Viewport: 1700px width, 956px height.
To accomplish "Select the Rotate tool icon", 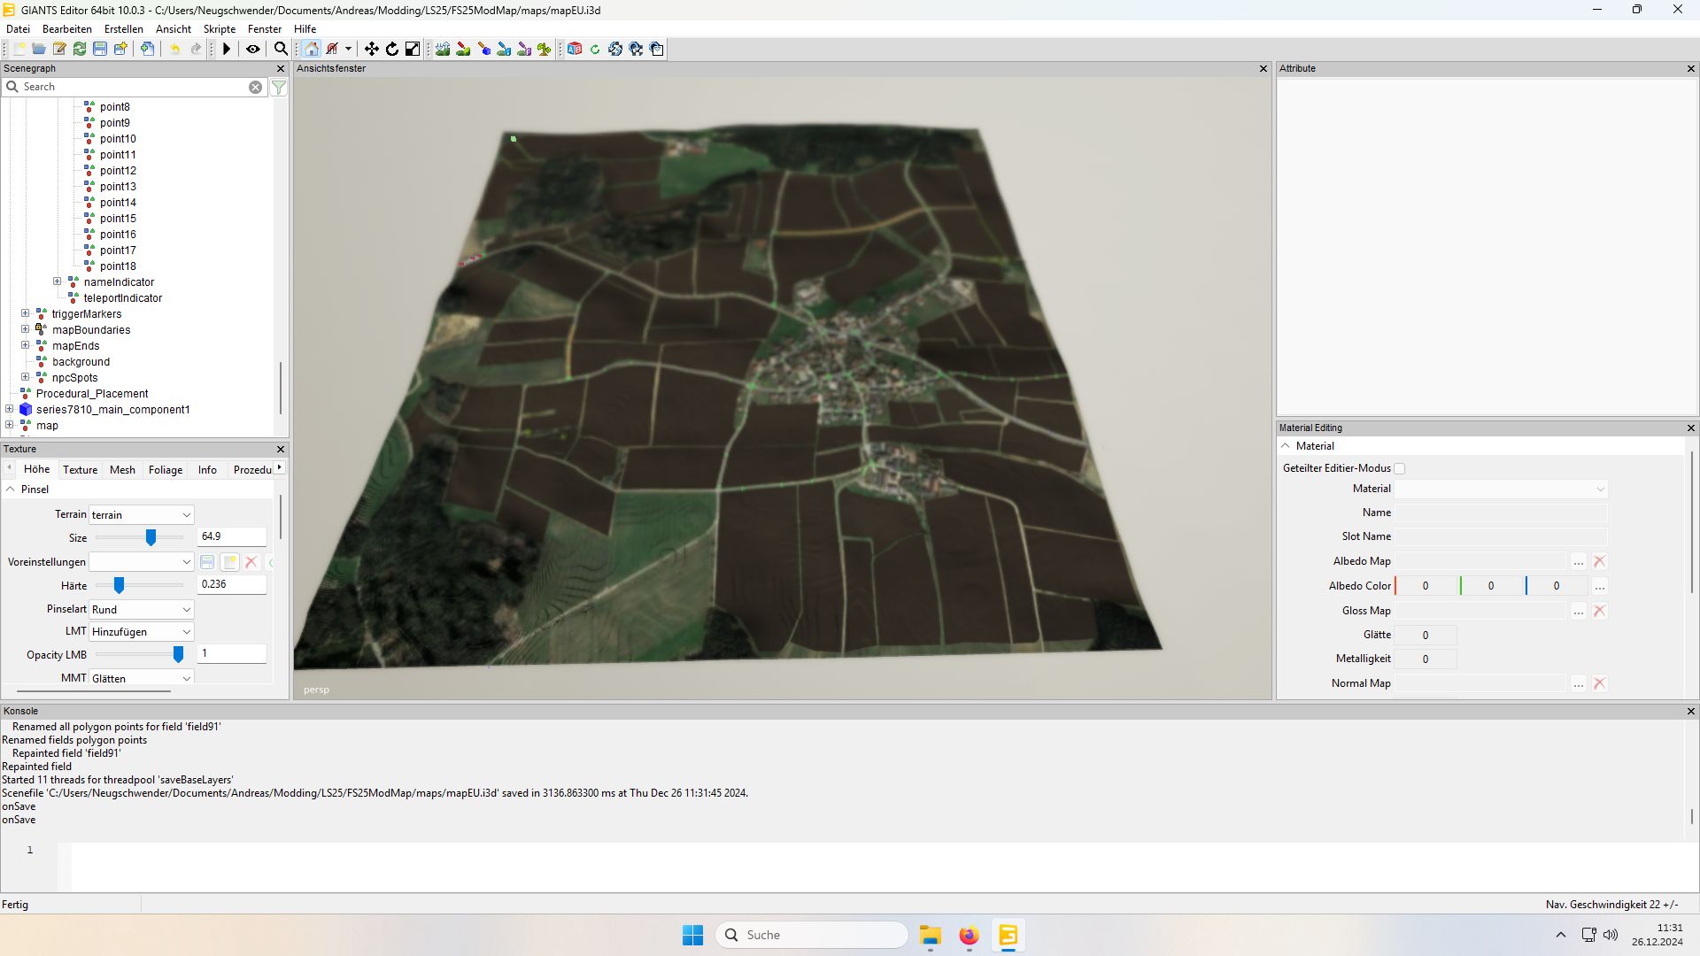I will coord(392,49).
